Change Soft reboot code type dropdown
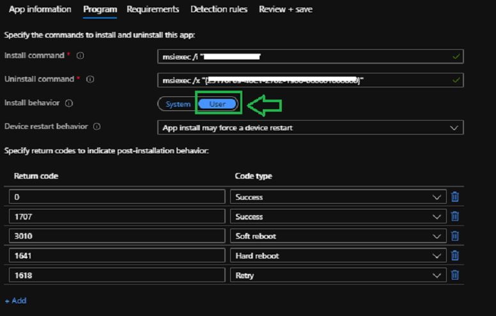 point(338,236)
